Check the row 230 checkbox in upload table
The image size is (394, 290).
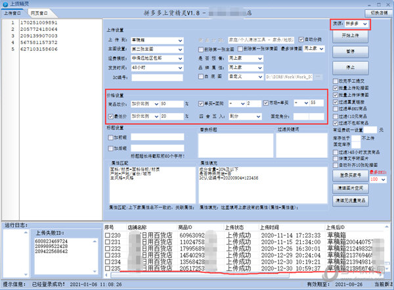point(108,235)
